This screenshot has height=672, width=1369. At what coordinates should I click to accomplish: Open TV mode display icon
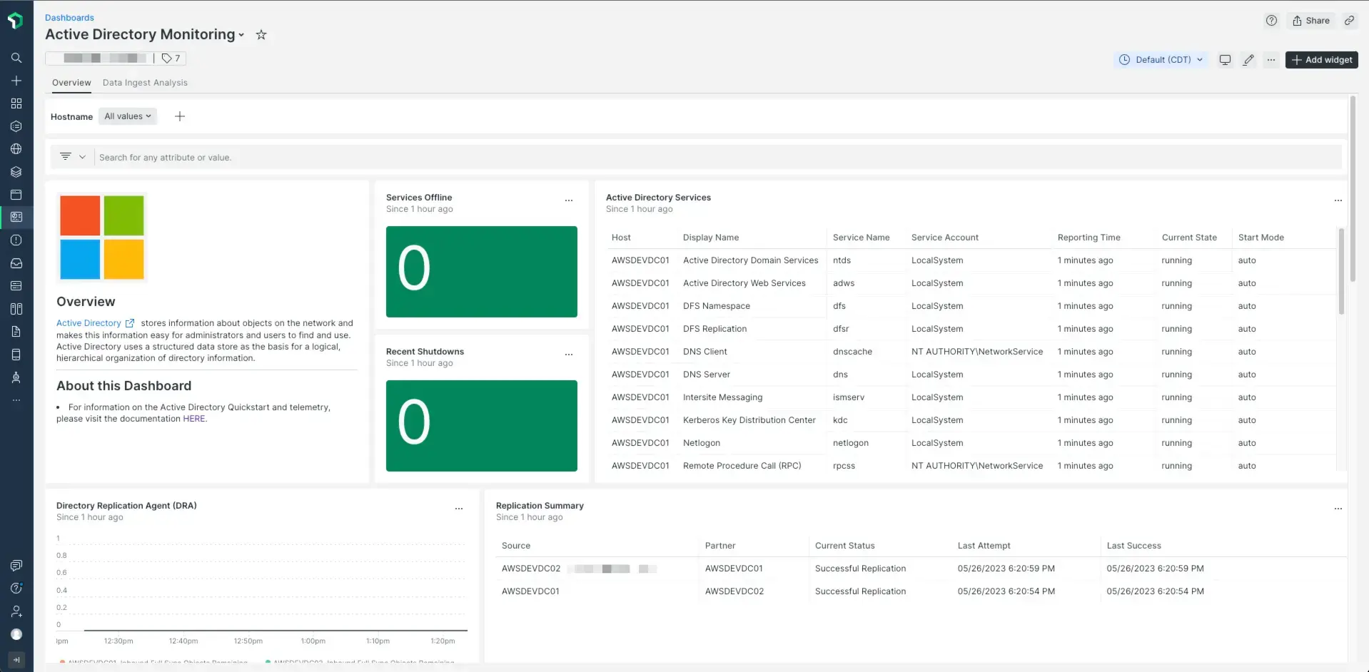(1225, 60)
